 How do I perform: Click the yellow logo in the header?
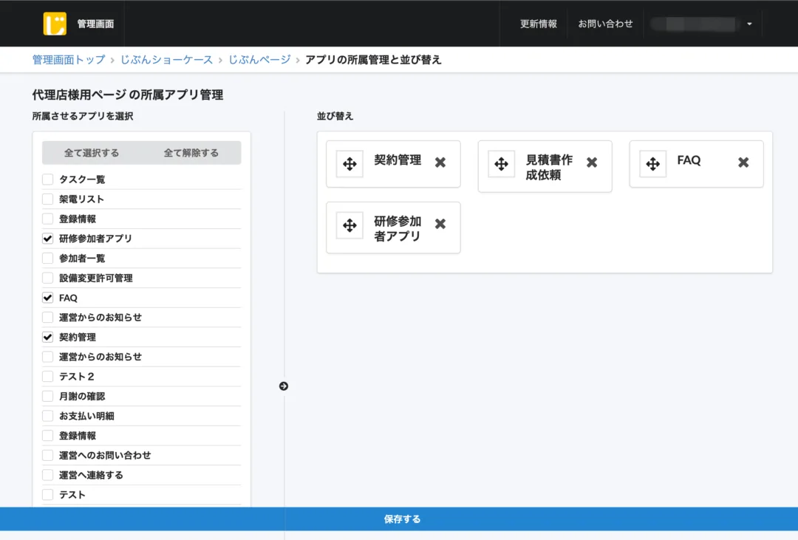(55, 24)
